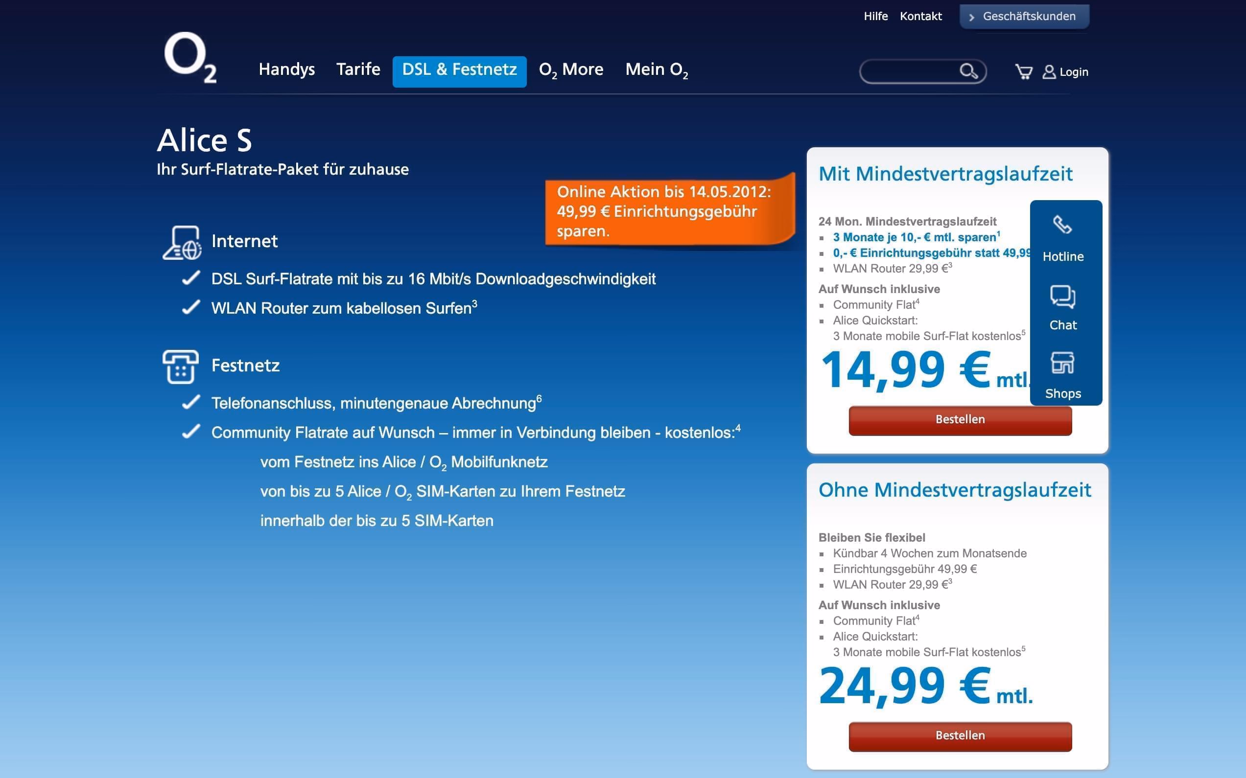Click the Login user icon
1246x778 pixels.
pos(1049,71)
